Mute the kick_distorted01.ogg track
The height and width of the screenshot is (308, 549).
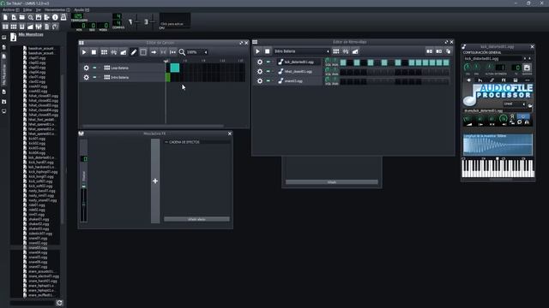click(x=268, y=62)
